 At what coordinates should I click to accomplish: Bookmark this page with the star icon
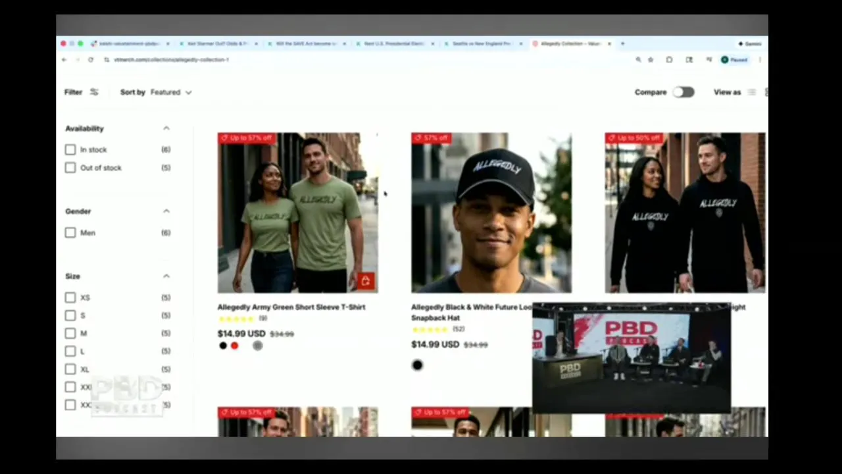[651, 60]
